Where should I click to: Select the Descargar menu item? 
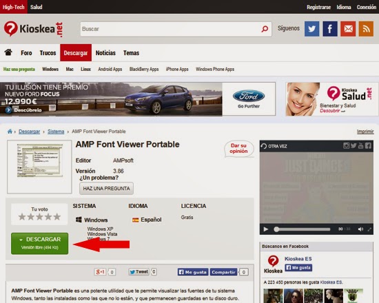(x=76, y=52)
